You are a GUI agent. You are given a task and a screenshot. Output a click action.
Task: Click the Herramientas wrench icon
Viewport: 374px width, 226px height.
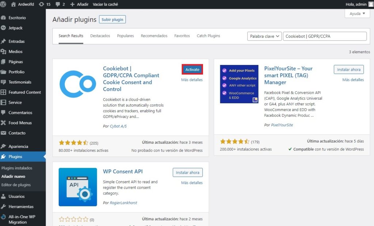click(x=3, y=207)
